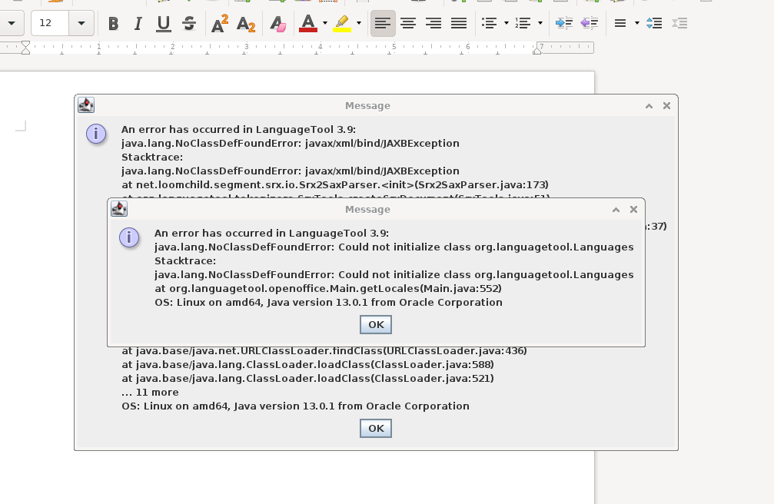Click 'Stacktrace:' label in the front dialog

(185, 261)
